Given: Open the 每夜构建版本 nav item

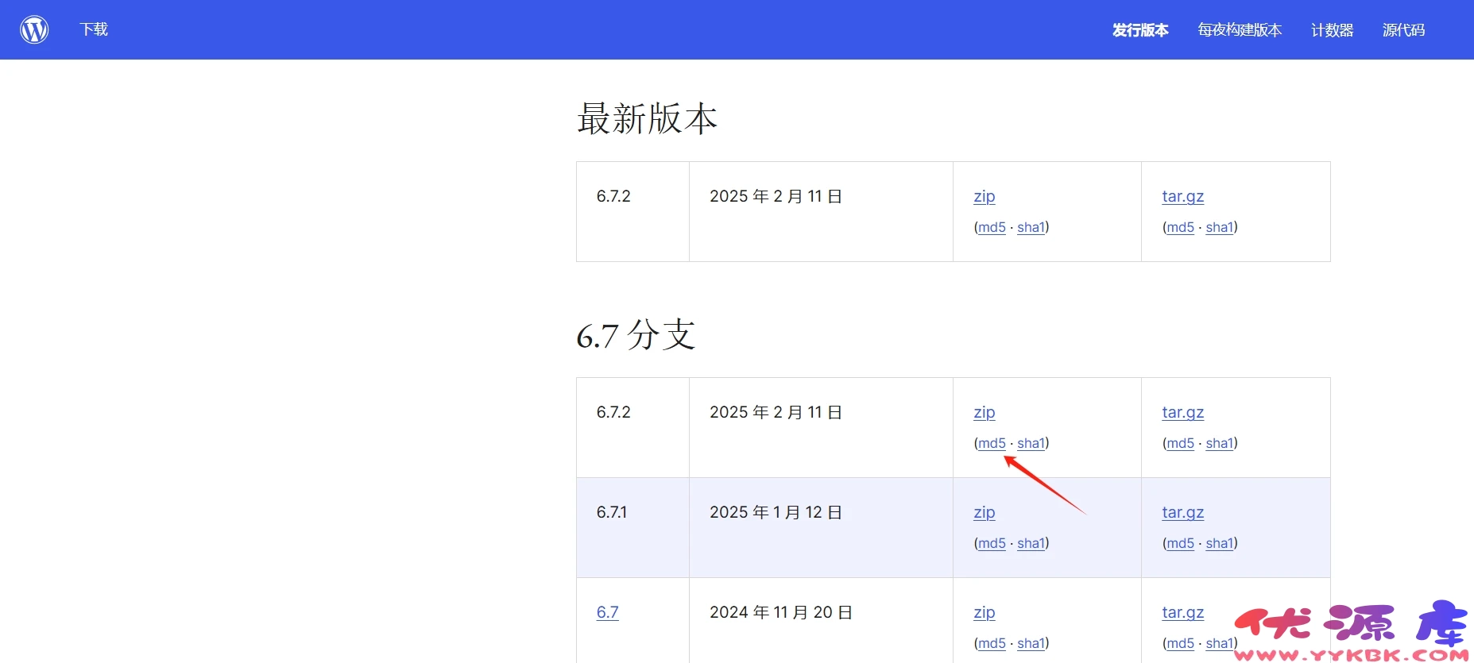Looking at the screenshot, I should click(1240, 30).
